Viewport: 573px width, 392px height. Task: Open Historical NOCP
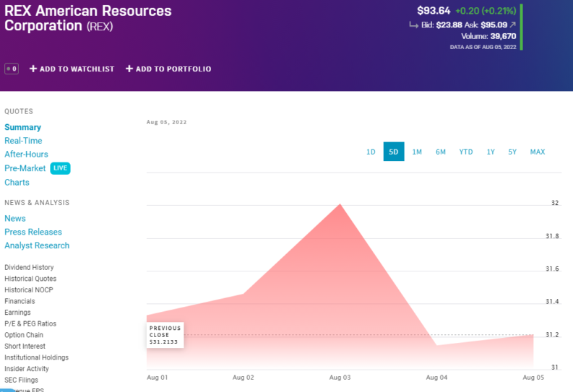[28, 289]
